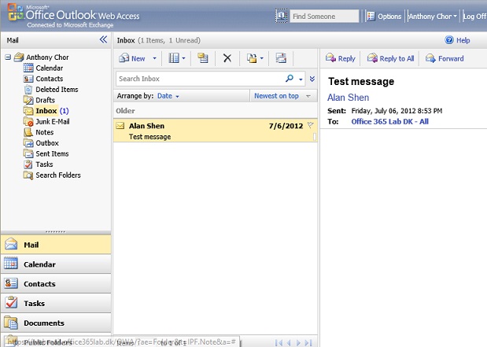The height and width of the screenshot is (347, 487).
Task: Open search scope dropdown arrow
Action: [301, 79]
